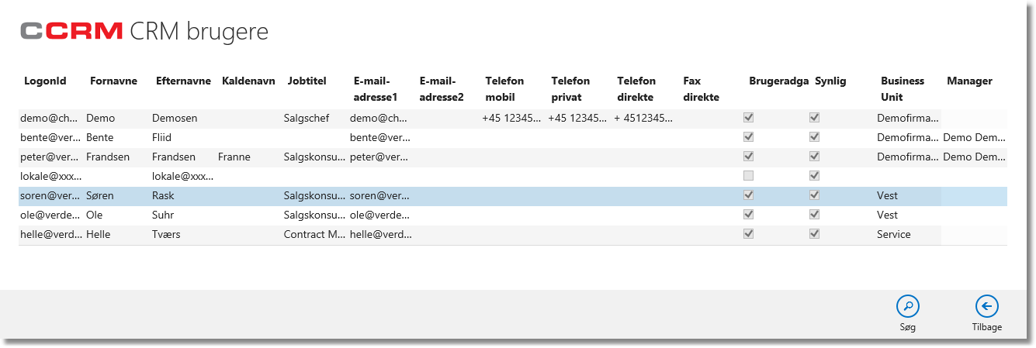Screen dimensions: 1036x348
Task: Toggle Brugeradgang checkbox in the Bente Fliid row
Action: (748, 137)
